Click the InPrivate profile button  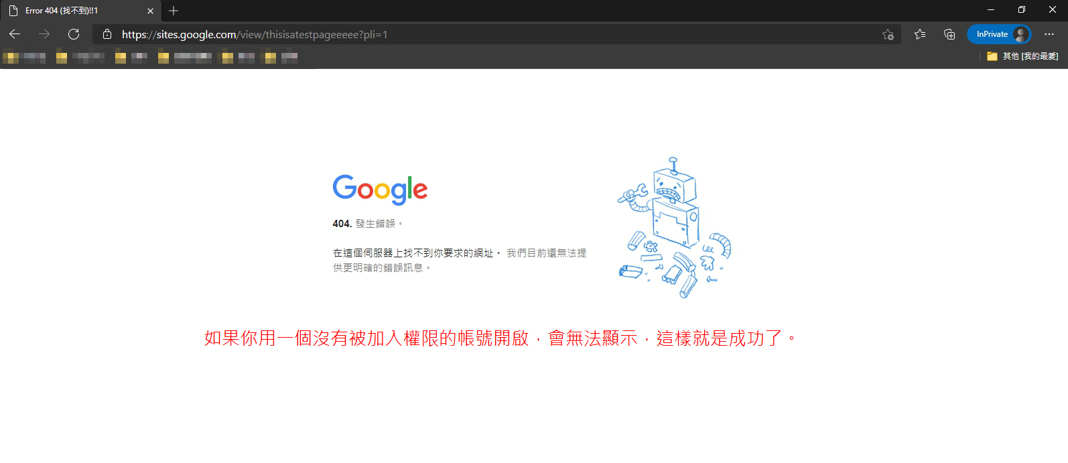(x=999, y=34)
